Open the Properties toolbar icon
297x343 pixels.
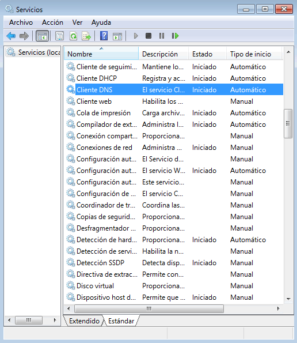(x=59, y=36)
